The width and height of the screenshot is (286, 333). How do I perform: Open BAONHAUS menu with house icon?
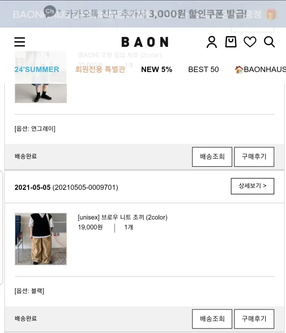point(260,69)
